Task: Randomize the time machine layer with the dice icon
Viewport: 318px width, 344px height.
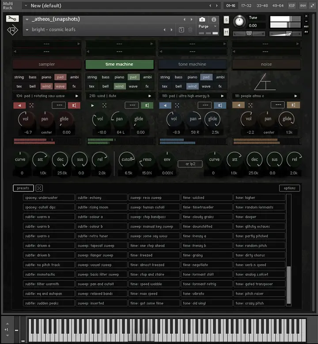Action: 105,106
